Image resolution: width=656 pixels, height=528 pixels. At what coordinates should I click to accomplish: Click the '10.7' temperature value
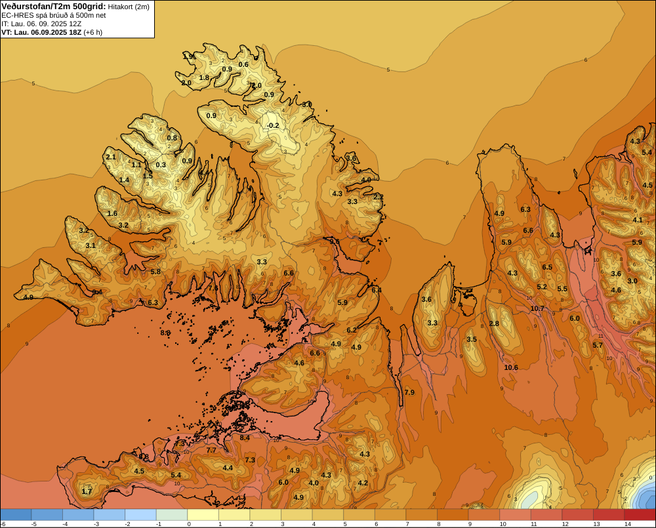[x=537, y=309]
